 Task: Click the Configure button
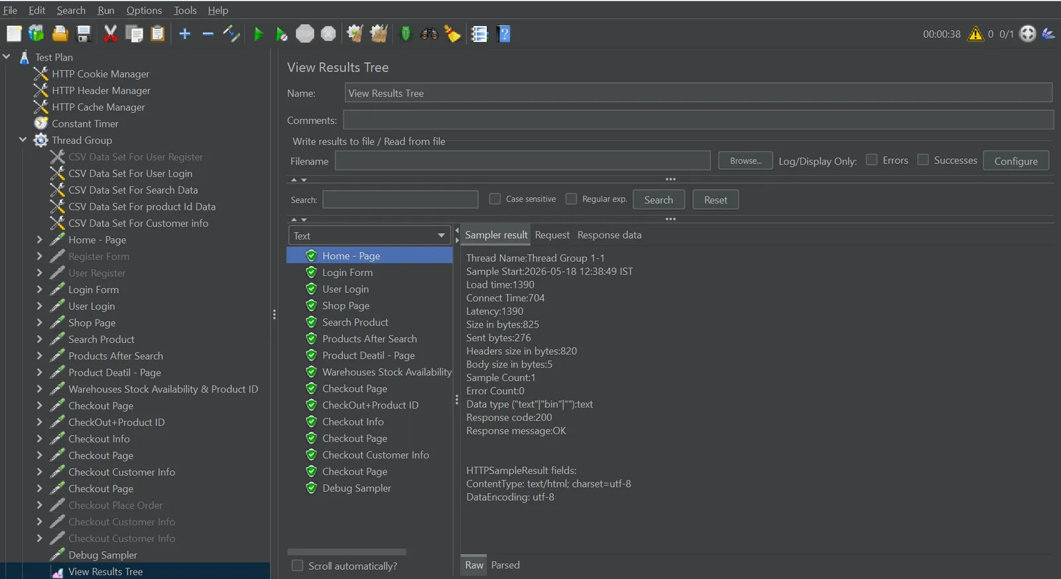click(1016, 161)
